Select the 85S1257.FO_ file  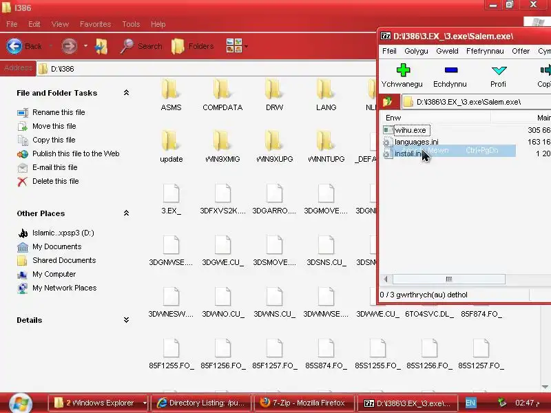click(481, 354)
